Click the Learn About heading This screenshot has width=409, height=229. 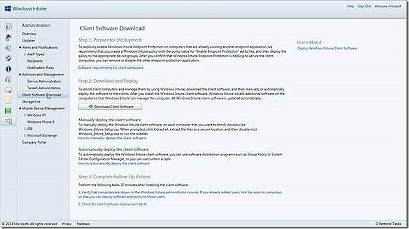[309, 42]
